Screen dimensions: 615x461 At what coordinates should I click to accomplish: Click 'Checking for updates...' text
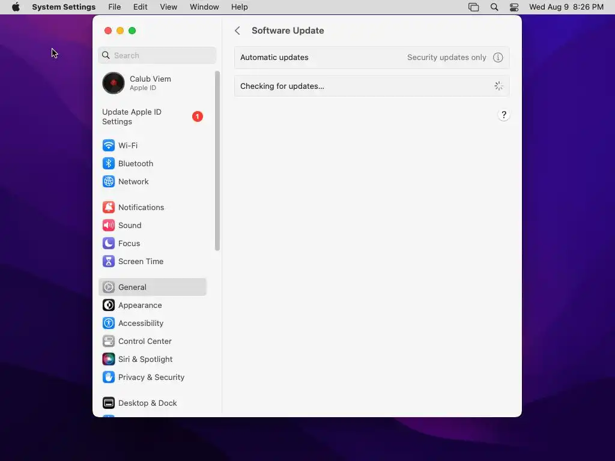pyautogui.click(x=282, y=86)
